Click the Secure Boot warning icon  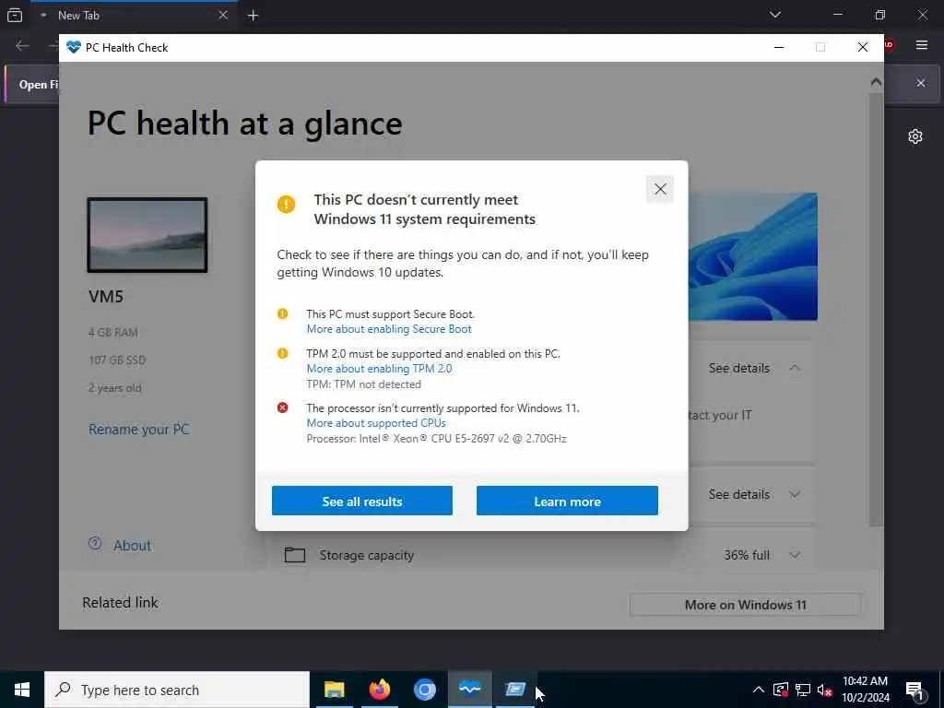[282, 313]
